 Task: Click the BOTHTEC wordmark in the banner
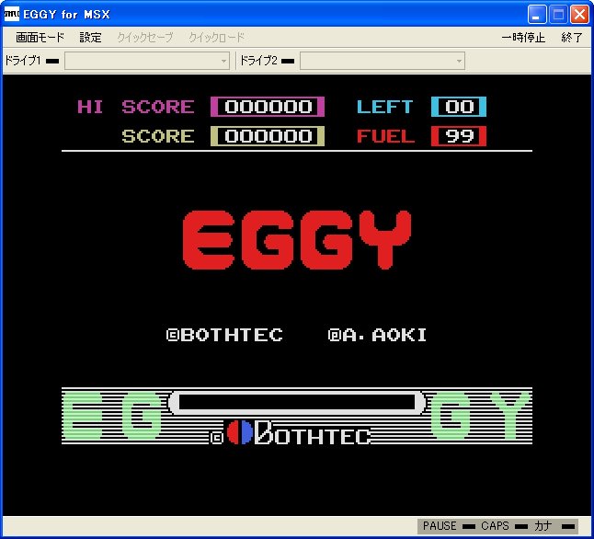(313, 433)
